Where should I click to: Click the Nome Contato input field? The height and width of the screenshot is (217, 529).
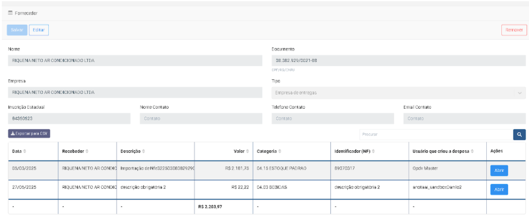point(201,118)
